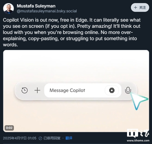Screen dimensions: 152x144
Task: Click the IT之家 watermark logo
Action: (138, 133)
